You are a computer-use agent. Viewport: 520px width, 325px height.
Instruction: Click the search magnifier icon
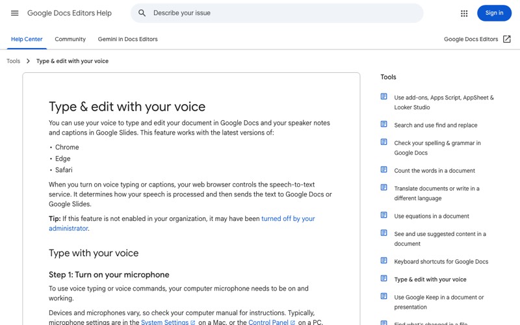142,13
